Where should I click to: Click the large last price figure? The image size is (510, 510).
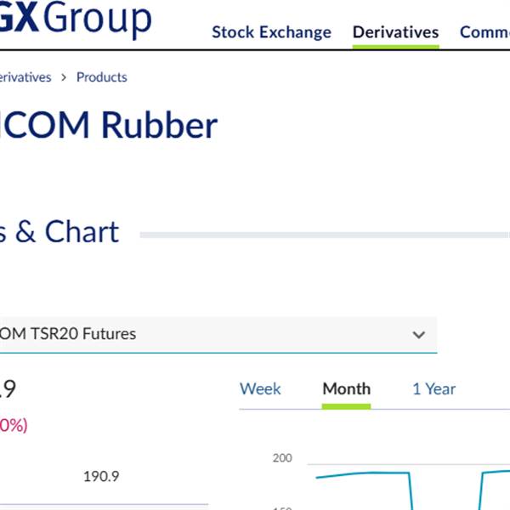[x=7, y=389]
